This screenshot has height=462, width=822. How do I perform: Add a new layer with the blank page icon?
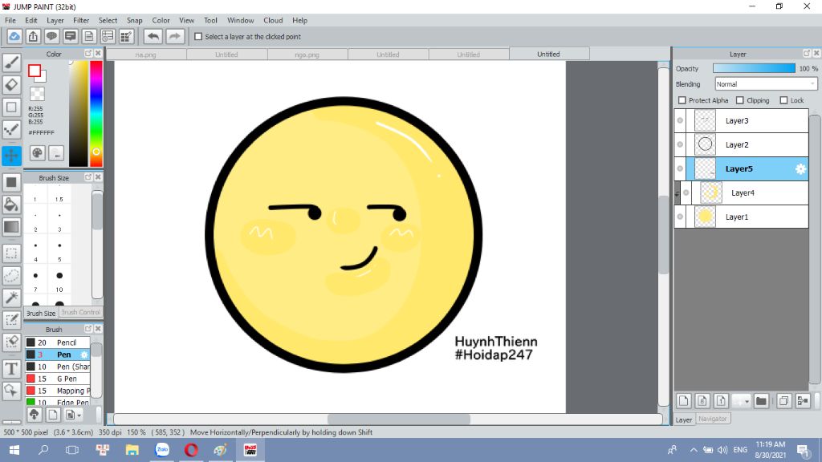684,401
